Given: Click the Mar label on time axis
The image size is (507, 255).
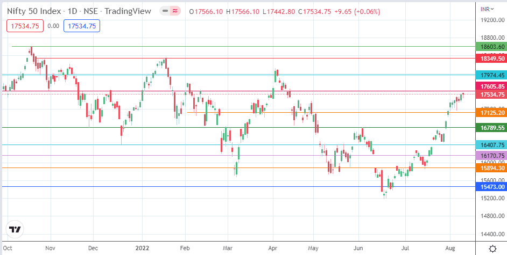Looking at the screenshot, I should point(228,248).
